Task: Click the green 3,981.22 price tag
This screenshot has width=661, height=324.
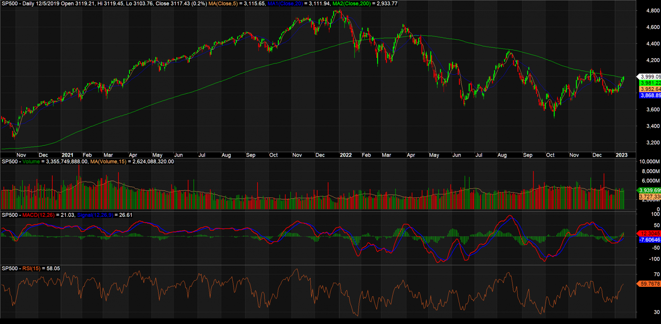Action: click(x=650, y=83)
